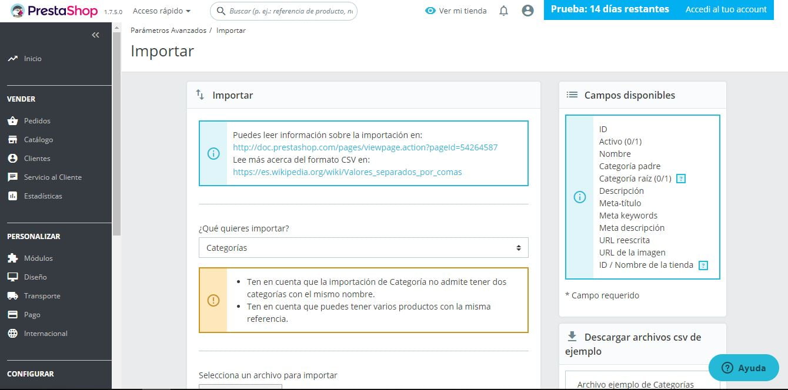Click the Ver mi tienda eye icon
The image size is (788, 390).
pyautogui.click(x=430, y=10)
